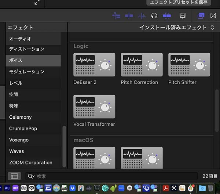Open Adobe Audition from the Dock
Image resolution: width=220 pixels, height=194 pixels.
point(7,188)
